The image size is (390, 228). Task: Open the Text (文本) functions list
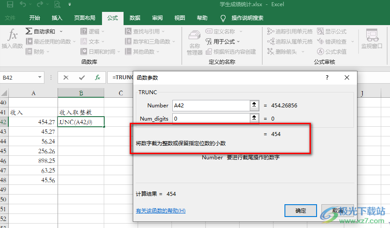point(92,41)
